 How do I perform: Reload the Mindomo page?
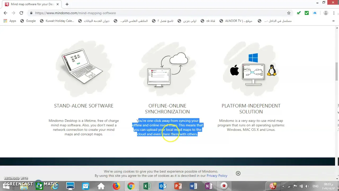click(21, 13)
